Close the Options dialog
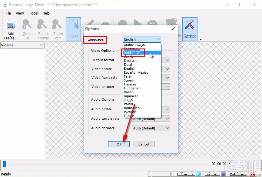The image size is (262, 177). (x=173, y=29)
